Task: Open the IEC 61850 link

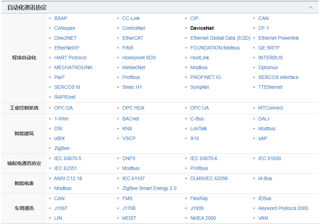Action: [x=270, y=158]
